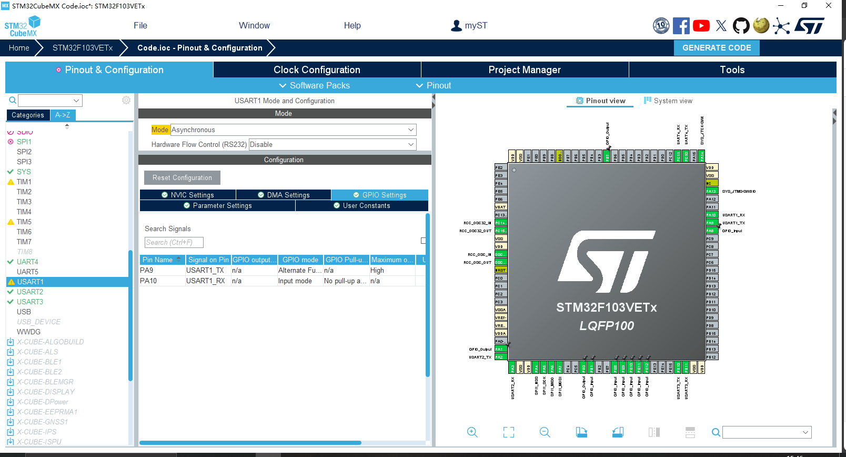Click the X-CUBE-BLE1 download icon
The image size is (846, 457).
coord(11,362)
